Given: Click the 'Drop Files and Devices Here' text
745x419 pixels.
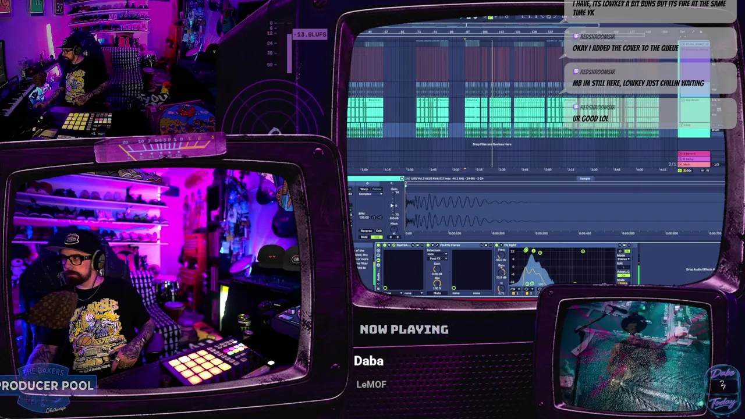Looking at the screenshot, I should [491, 144].
